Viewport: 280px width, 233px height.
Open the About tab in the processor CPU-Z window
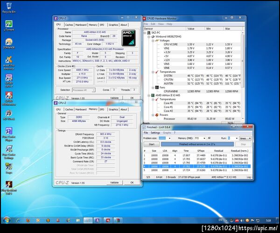pos(124,25)
